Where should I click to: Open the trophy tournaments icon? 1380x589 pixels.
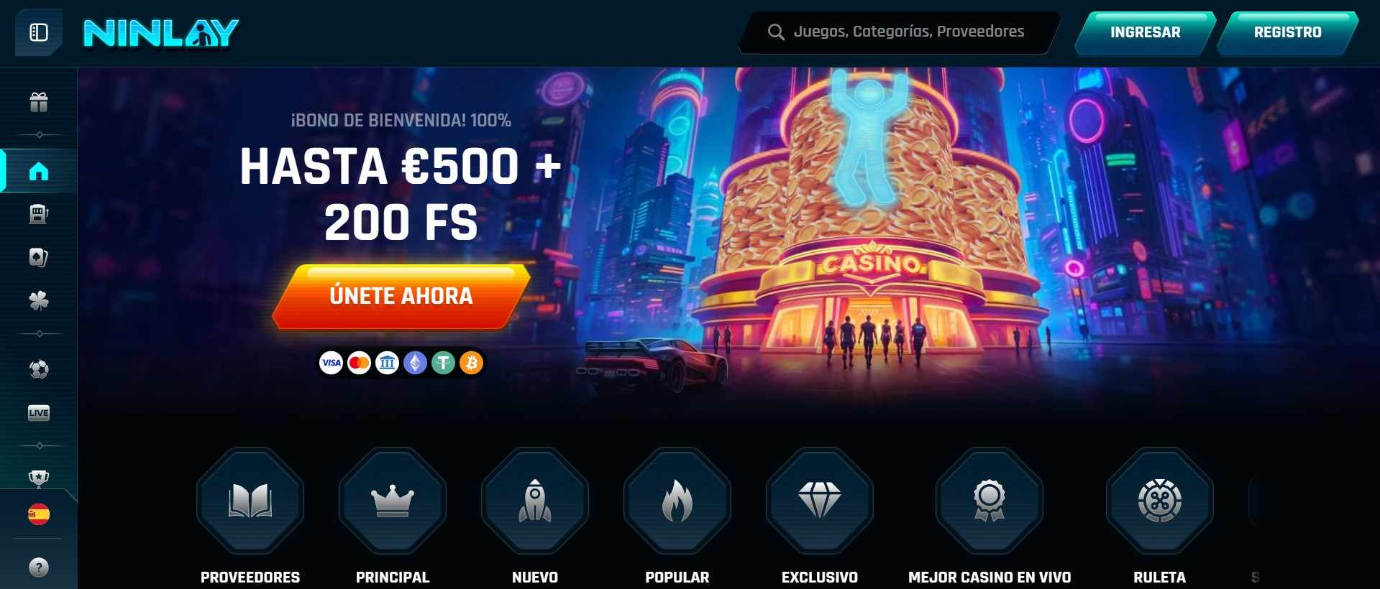click(x=39, y=478)
